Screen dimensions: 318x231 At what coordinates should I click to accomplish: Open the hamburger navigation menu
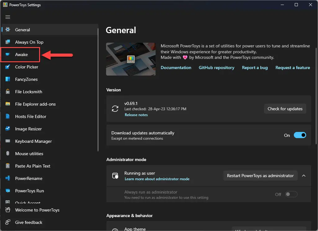pyautogui.click(x=8, y=17)
